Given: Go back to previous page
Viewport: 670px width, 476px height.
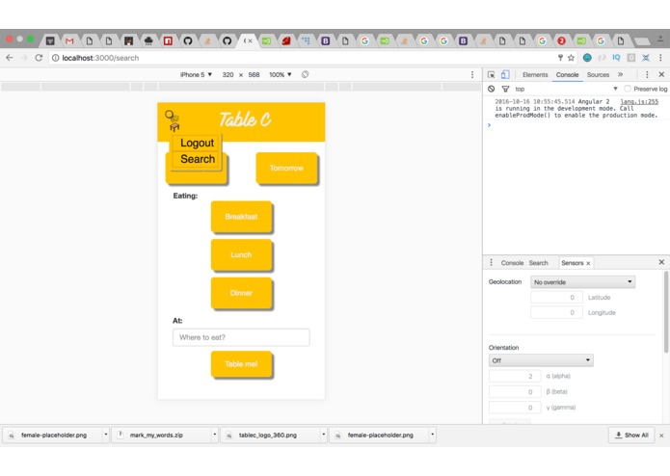Looking at the screenshot, I should click(10, 58).
